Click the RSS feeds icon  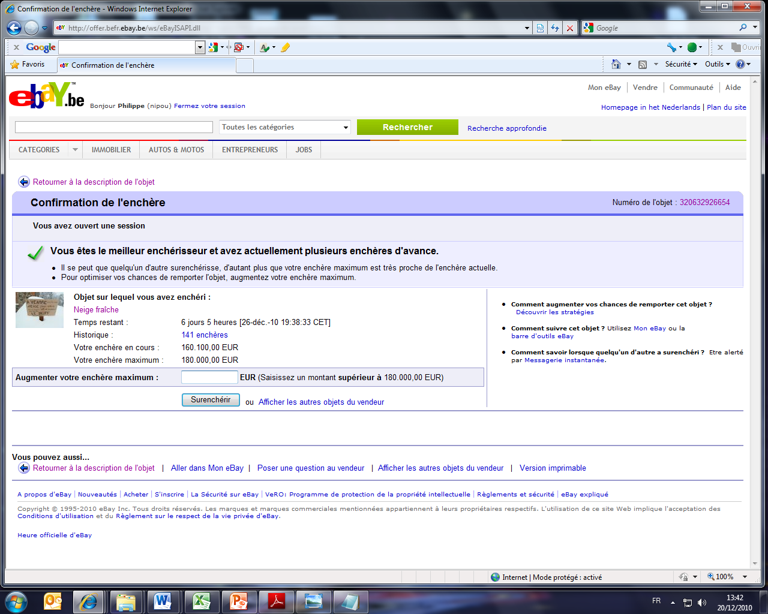pos(642,64)
